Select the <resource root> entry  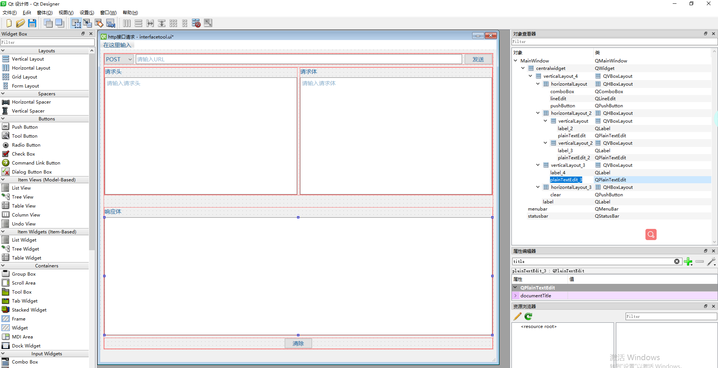539,326
